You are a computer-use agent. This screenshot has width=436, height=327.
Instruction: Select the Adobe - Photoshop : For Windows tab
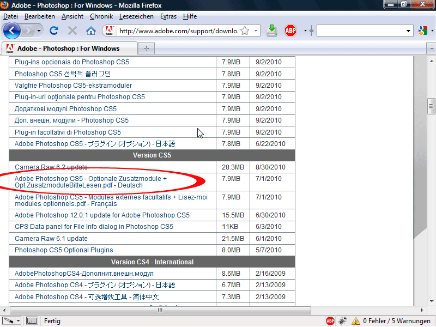pyautogui.click(x=70, y=49)
